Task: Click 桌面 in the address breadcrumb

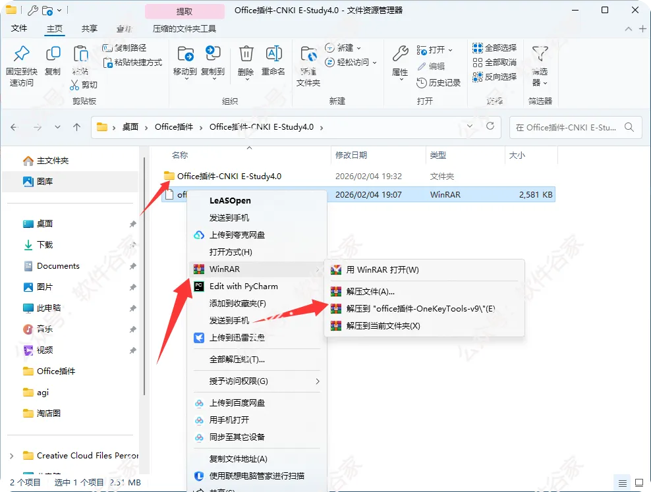Action: coord(130,127)
